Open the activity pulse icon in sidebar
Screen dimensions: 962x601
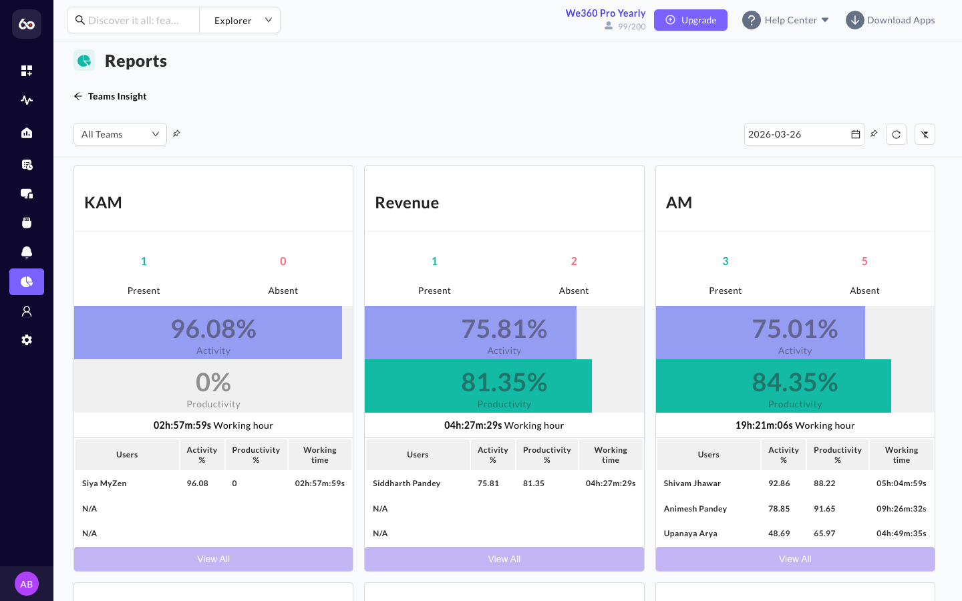(x=27, y=100)
